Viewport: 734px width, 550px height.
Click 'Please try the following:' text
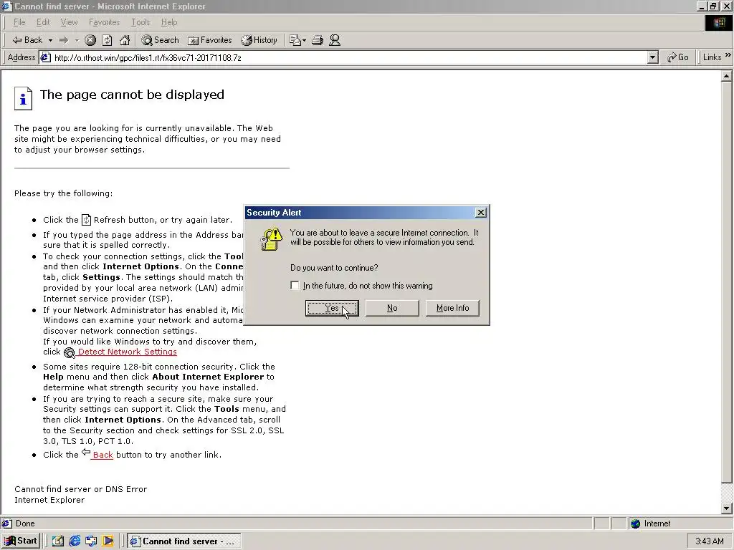63,193
